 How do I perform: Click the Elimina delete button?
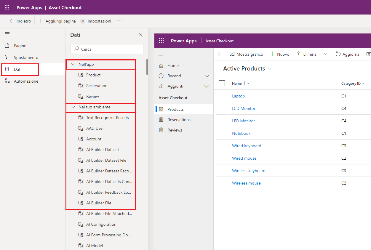tap(306, 54)
